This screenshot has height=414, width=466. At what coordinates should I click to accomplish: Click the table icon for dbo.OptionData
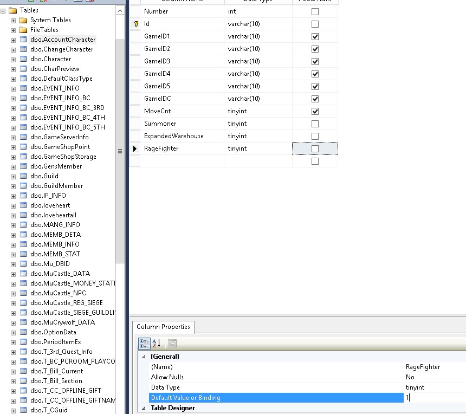[x=23, y=332]
